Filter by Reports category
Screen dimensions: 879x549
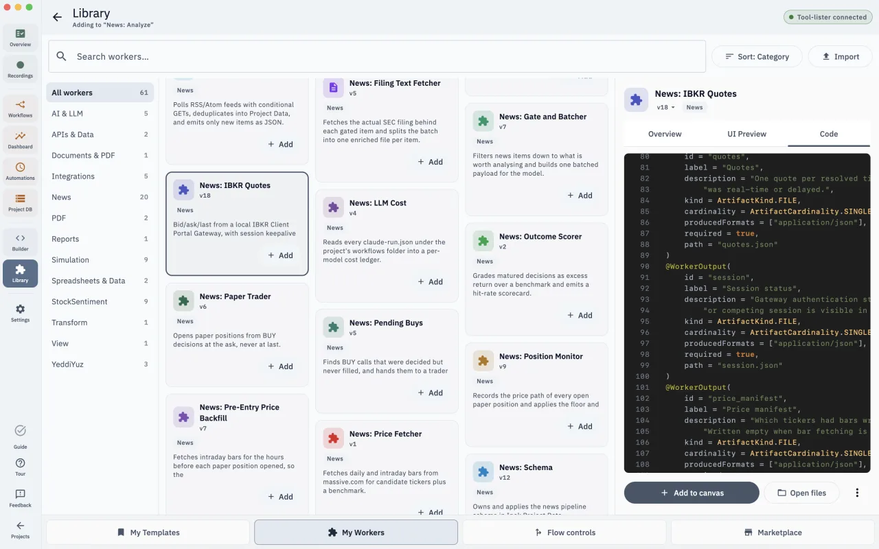tap(100, 239)
